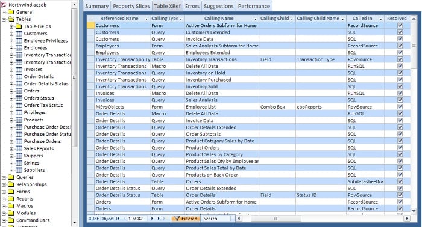Image resolution: width=422 pixels, height=227 pixels.
Task: Switch to the Errors tab
Action: click(x=192, y=6)
